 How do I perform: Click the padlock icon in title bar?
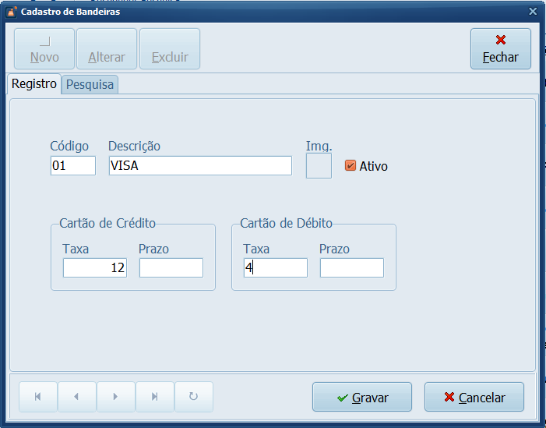[12, 12]
